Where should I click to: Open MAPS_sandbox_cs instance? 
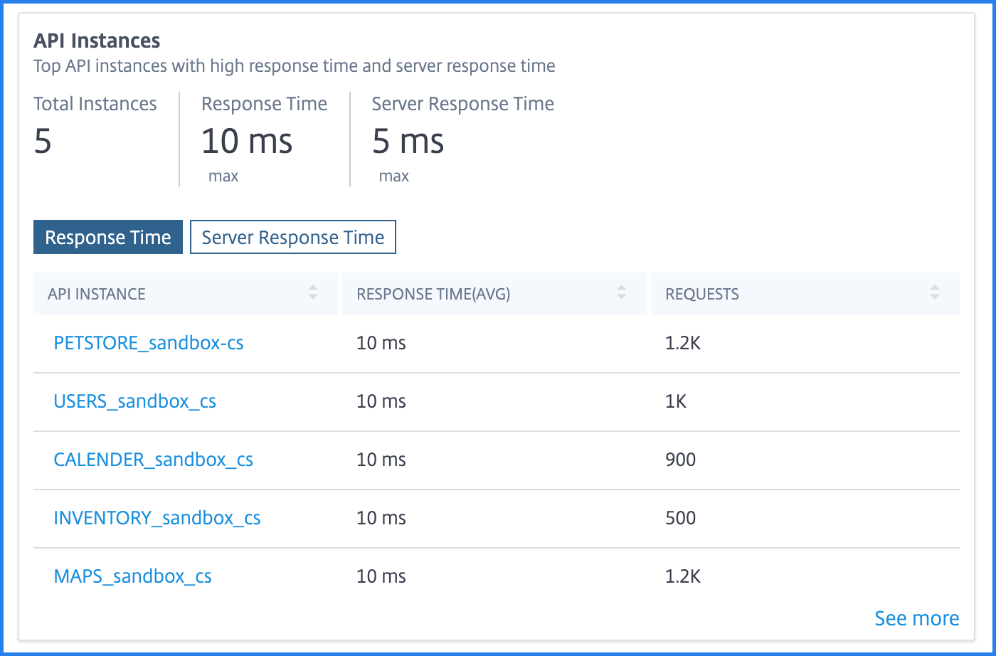pos(133,576)
